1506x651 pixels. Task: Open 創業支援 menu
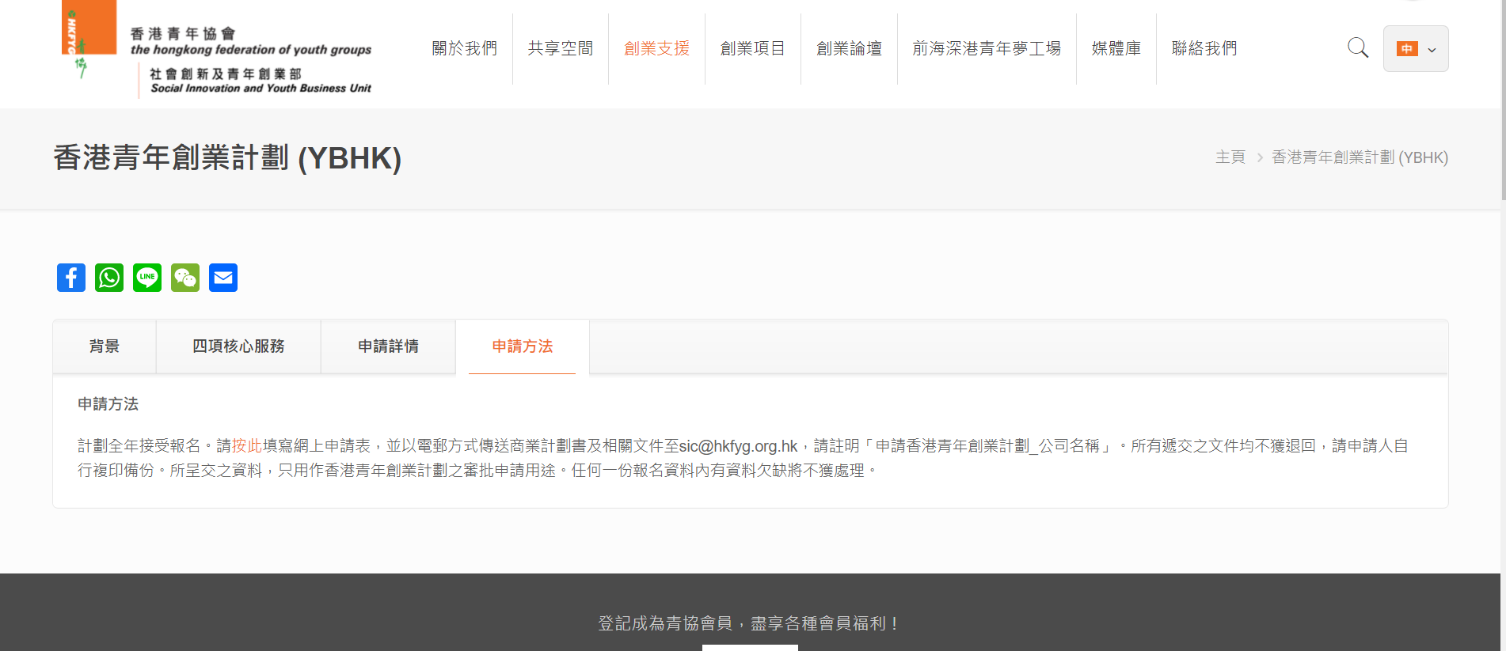point(656,48)
